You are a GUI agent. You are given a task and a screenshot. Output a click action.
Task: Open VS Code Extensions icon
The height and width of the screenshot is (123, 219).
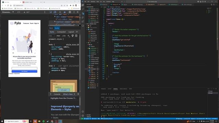[x=83, y=22]
